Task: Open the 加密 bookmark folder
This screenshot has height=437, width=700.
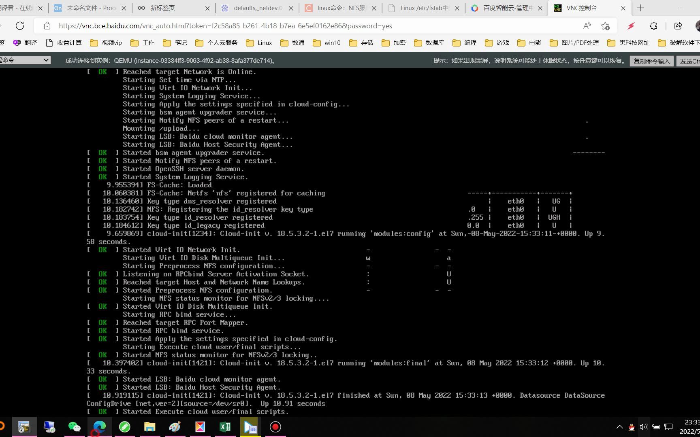Action: [393, 43]
